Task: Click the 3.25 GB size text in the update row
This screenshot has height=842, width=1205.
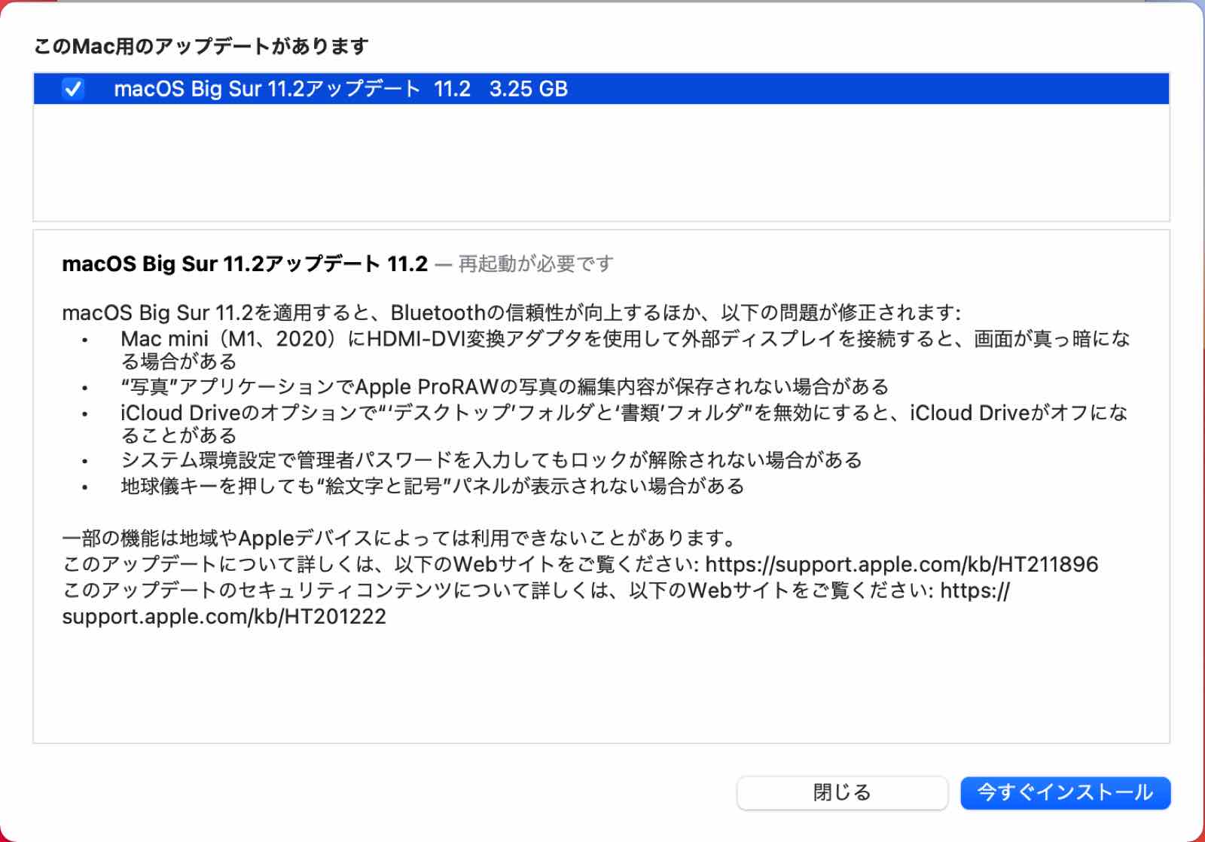Action: [x=529, y=89]
